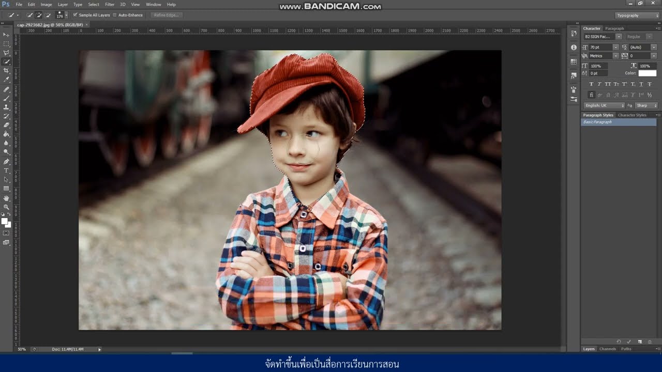Open the tracking value dropdown

[x=654, y=56]
